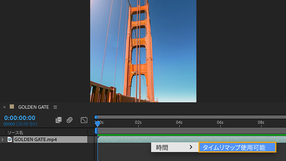Click the time navigator start handle

tap(96, 117)
